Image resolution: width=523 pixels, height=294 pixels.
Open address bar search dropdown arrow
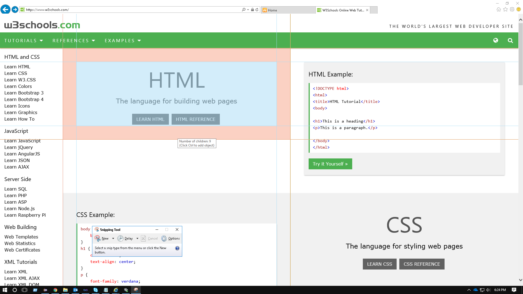248,10
